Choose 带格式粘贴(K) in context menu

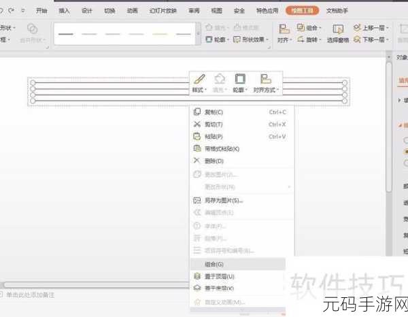click(240, 149)
